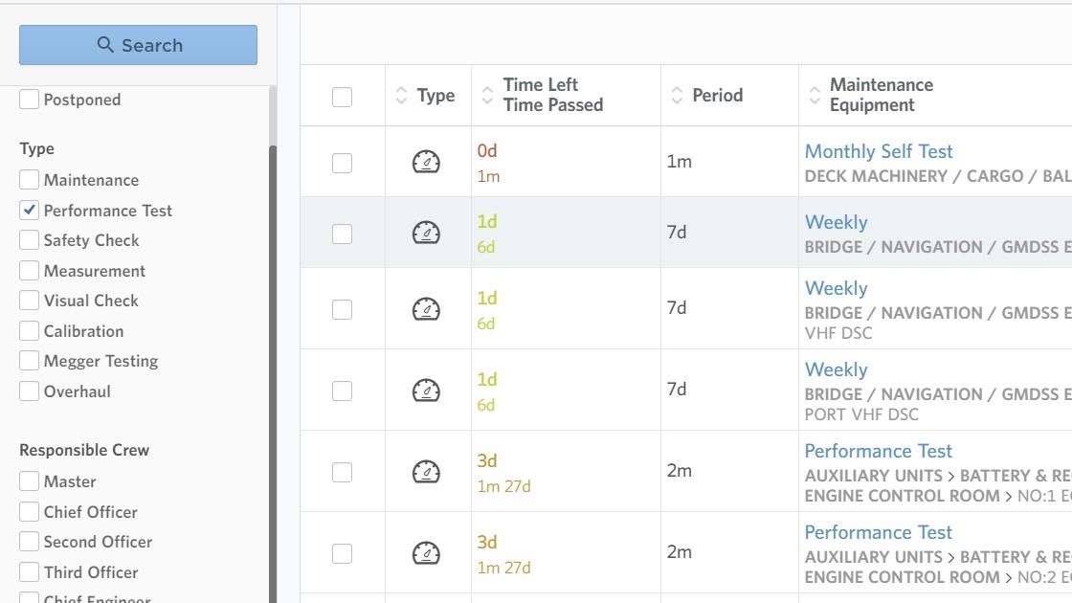Click the gauge icon in the highlighted Weekly row
Screen dimensions: 1072x603
coord(426,233)
